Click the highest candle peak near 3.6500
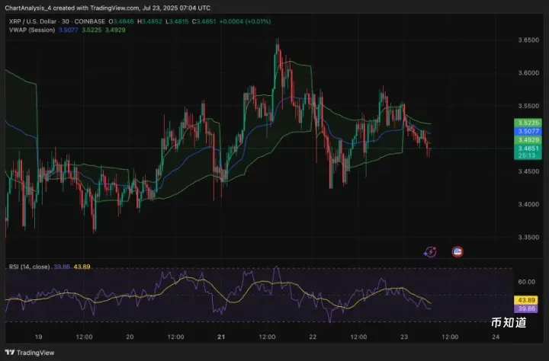The width and height of the screenshot is (549, 361). coord(277,42)
